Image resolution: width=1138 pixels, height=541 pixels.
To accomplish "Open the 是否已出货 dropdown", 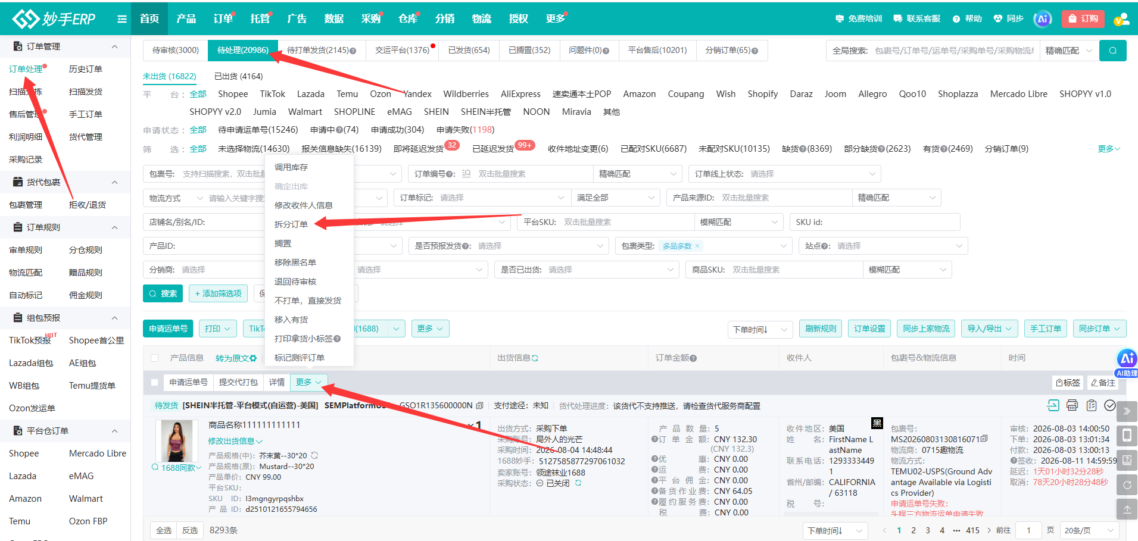I will [x=587, y=270].
